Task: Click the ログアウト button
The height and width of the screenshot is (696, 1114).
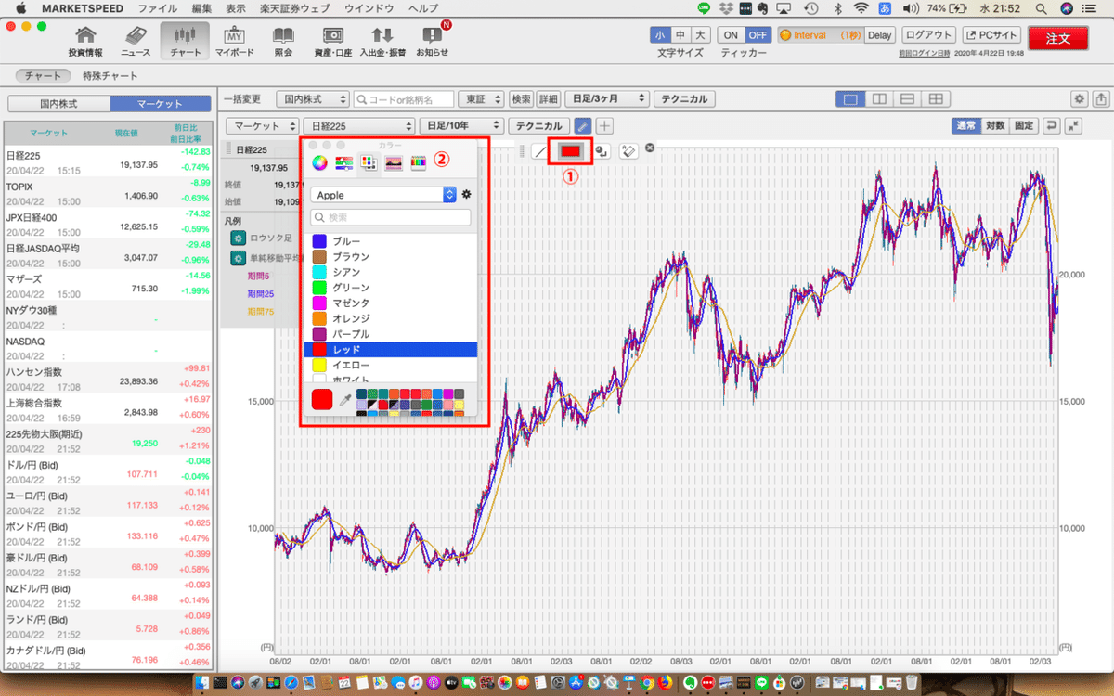Action: coord(929,35)
